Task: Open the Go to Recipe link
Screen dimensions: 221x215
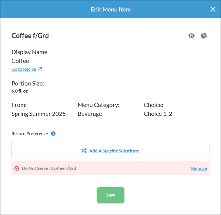Action: pyautogui.click(x=24, y=69)
